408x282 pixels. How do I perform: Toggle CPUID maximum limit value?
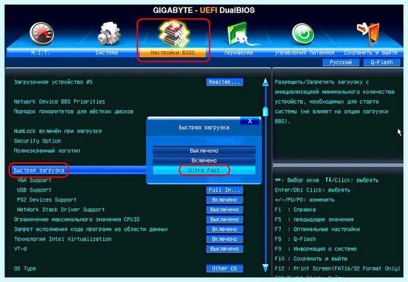tap(224, 219)
